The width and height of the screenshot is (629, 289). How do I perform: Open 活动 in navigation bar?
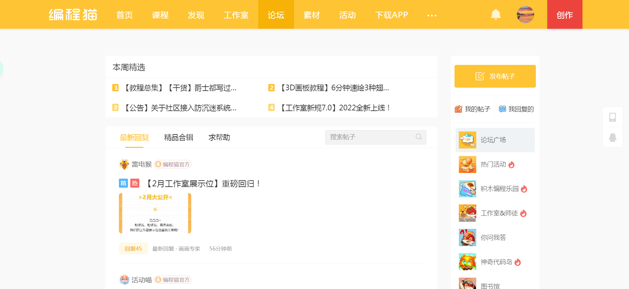[x=347, y=15]
